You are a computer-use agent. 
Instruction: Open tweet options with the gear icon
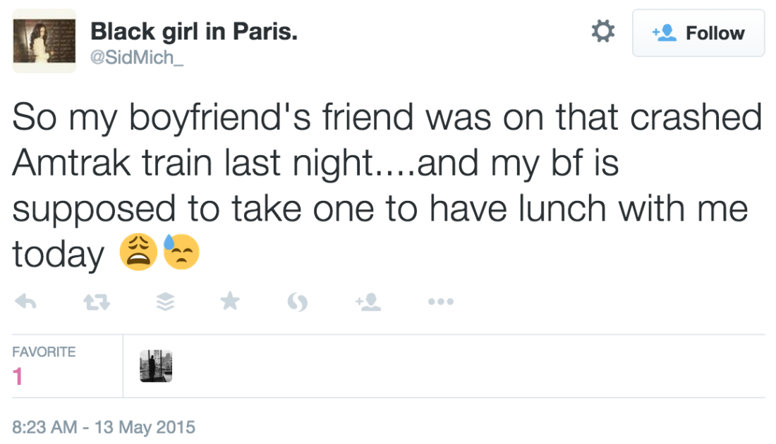pos(602,31)
